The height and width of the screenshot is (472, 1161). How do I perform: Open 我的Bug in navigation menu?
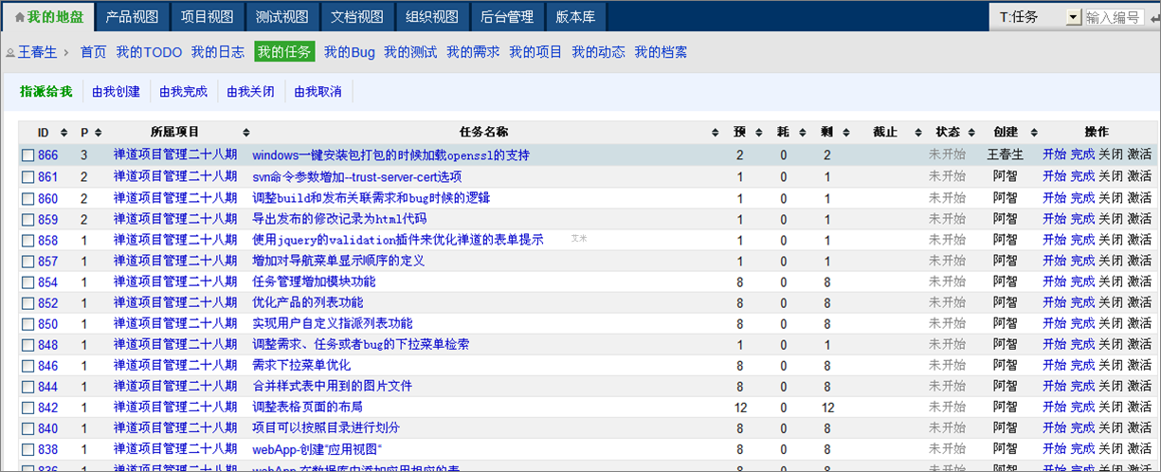(349, 52)
